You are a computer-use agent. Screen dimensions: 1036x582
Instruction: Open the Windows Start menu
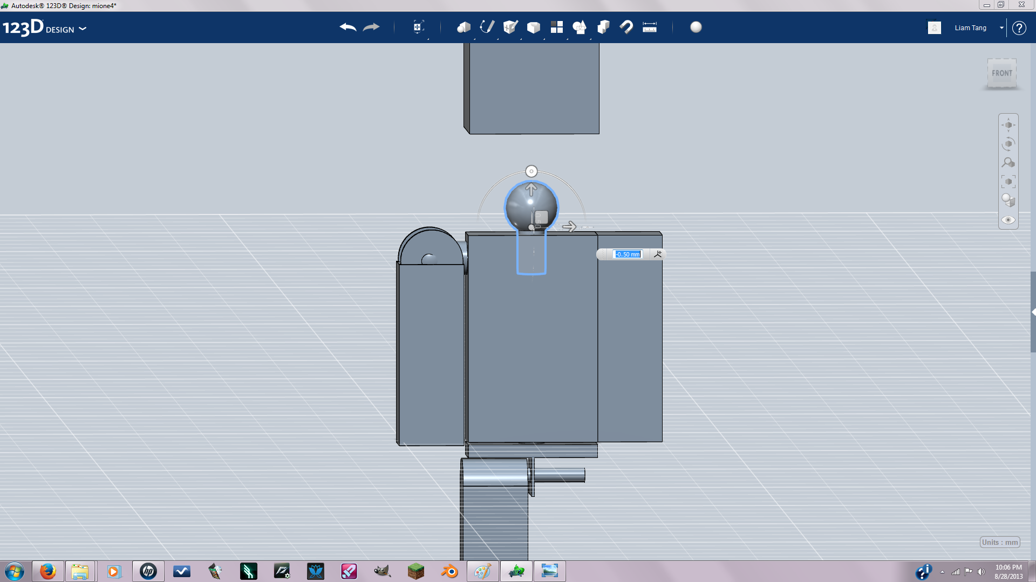(x=15, y=571)
